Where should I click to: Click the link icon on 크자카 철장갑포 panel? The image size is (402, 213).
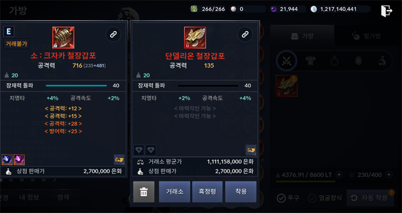pos(114,34)
